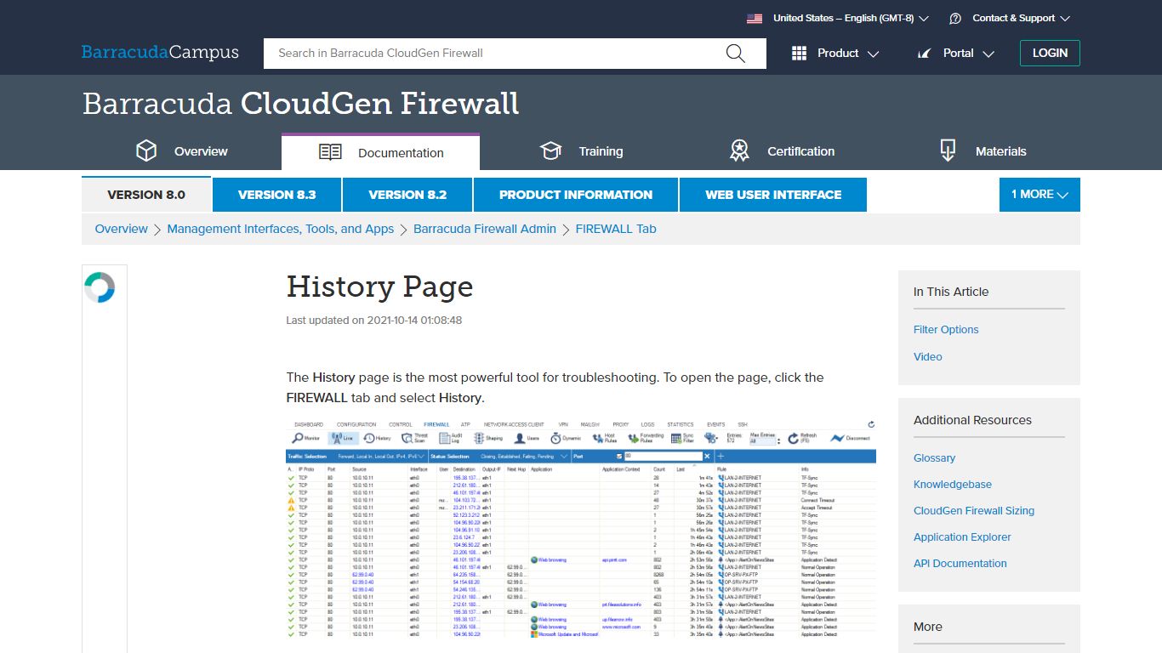1162x653 pixels.
Task: Click the Materials download icon
Action: (948, 151)
